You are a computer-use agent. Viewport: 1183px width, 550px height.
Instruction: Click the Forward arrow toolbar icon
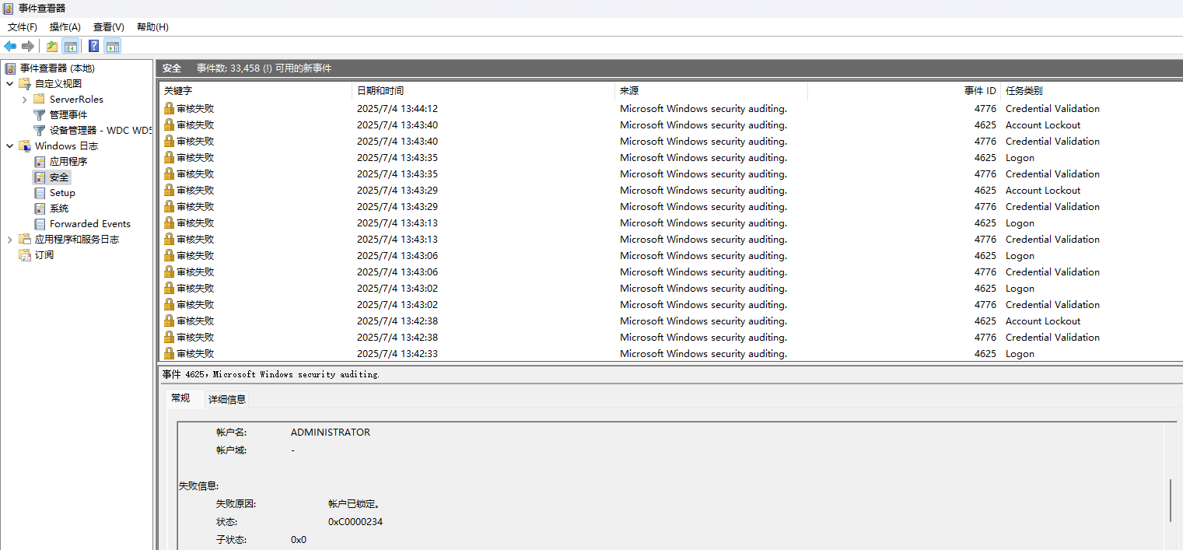[x=28, y=46]
